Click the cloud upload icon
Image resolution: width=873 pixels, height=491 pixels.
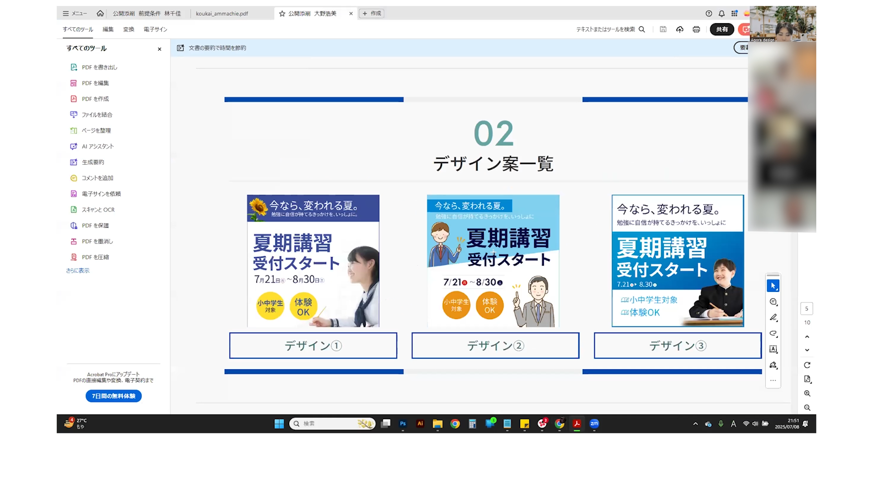[680, 30]
